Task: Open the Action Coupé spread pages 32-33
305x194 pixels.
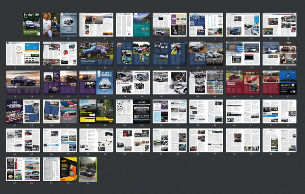Action: pyautogui.click(x=23, y=83)
